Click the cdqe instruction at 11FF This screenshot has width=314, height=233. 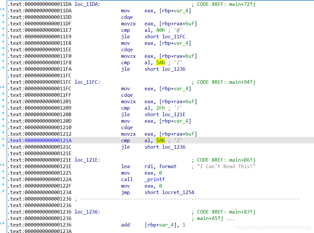[127, 95]
